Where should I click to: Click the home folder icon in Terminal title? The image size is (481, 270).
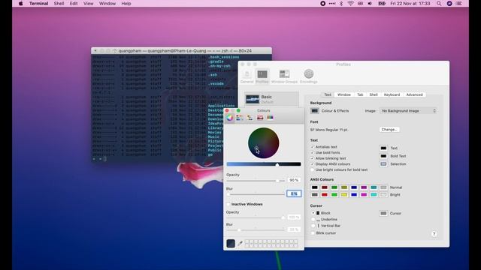click(115, 51)
